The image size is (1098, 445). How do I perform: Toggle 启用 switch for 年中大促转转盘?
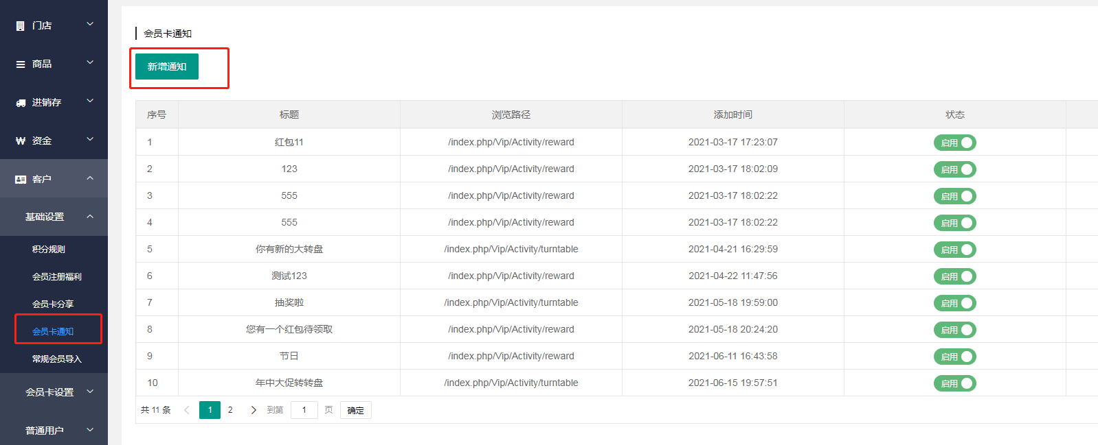click(x=955, y=383)
